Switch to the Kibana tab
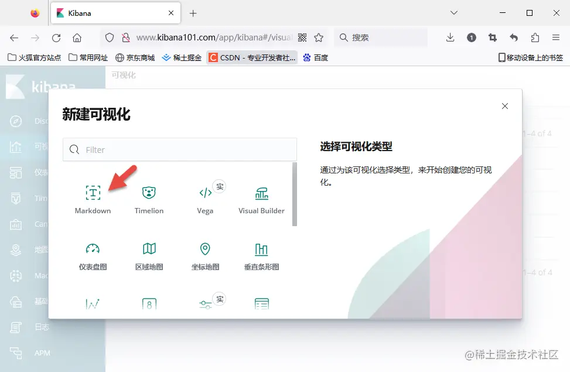The image size is (570, 372). [x=115, y=13]
